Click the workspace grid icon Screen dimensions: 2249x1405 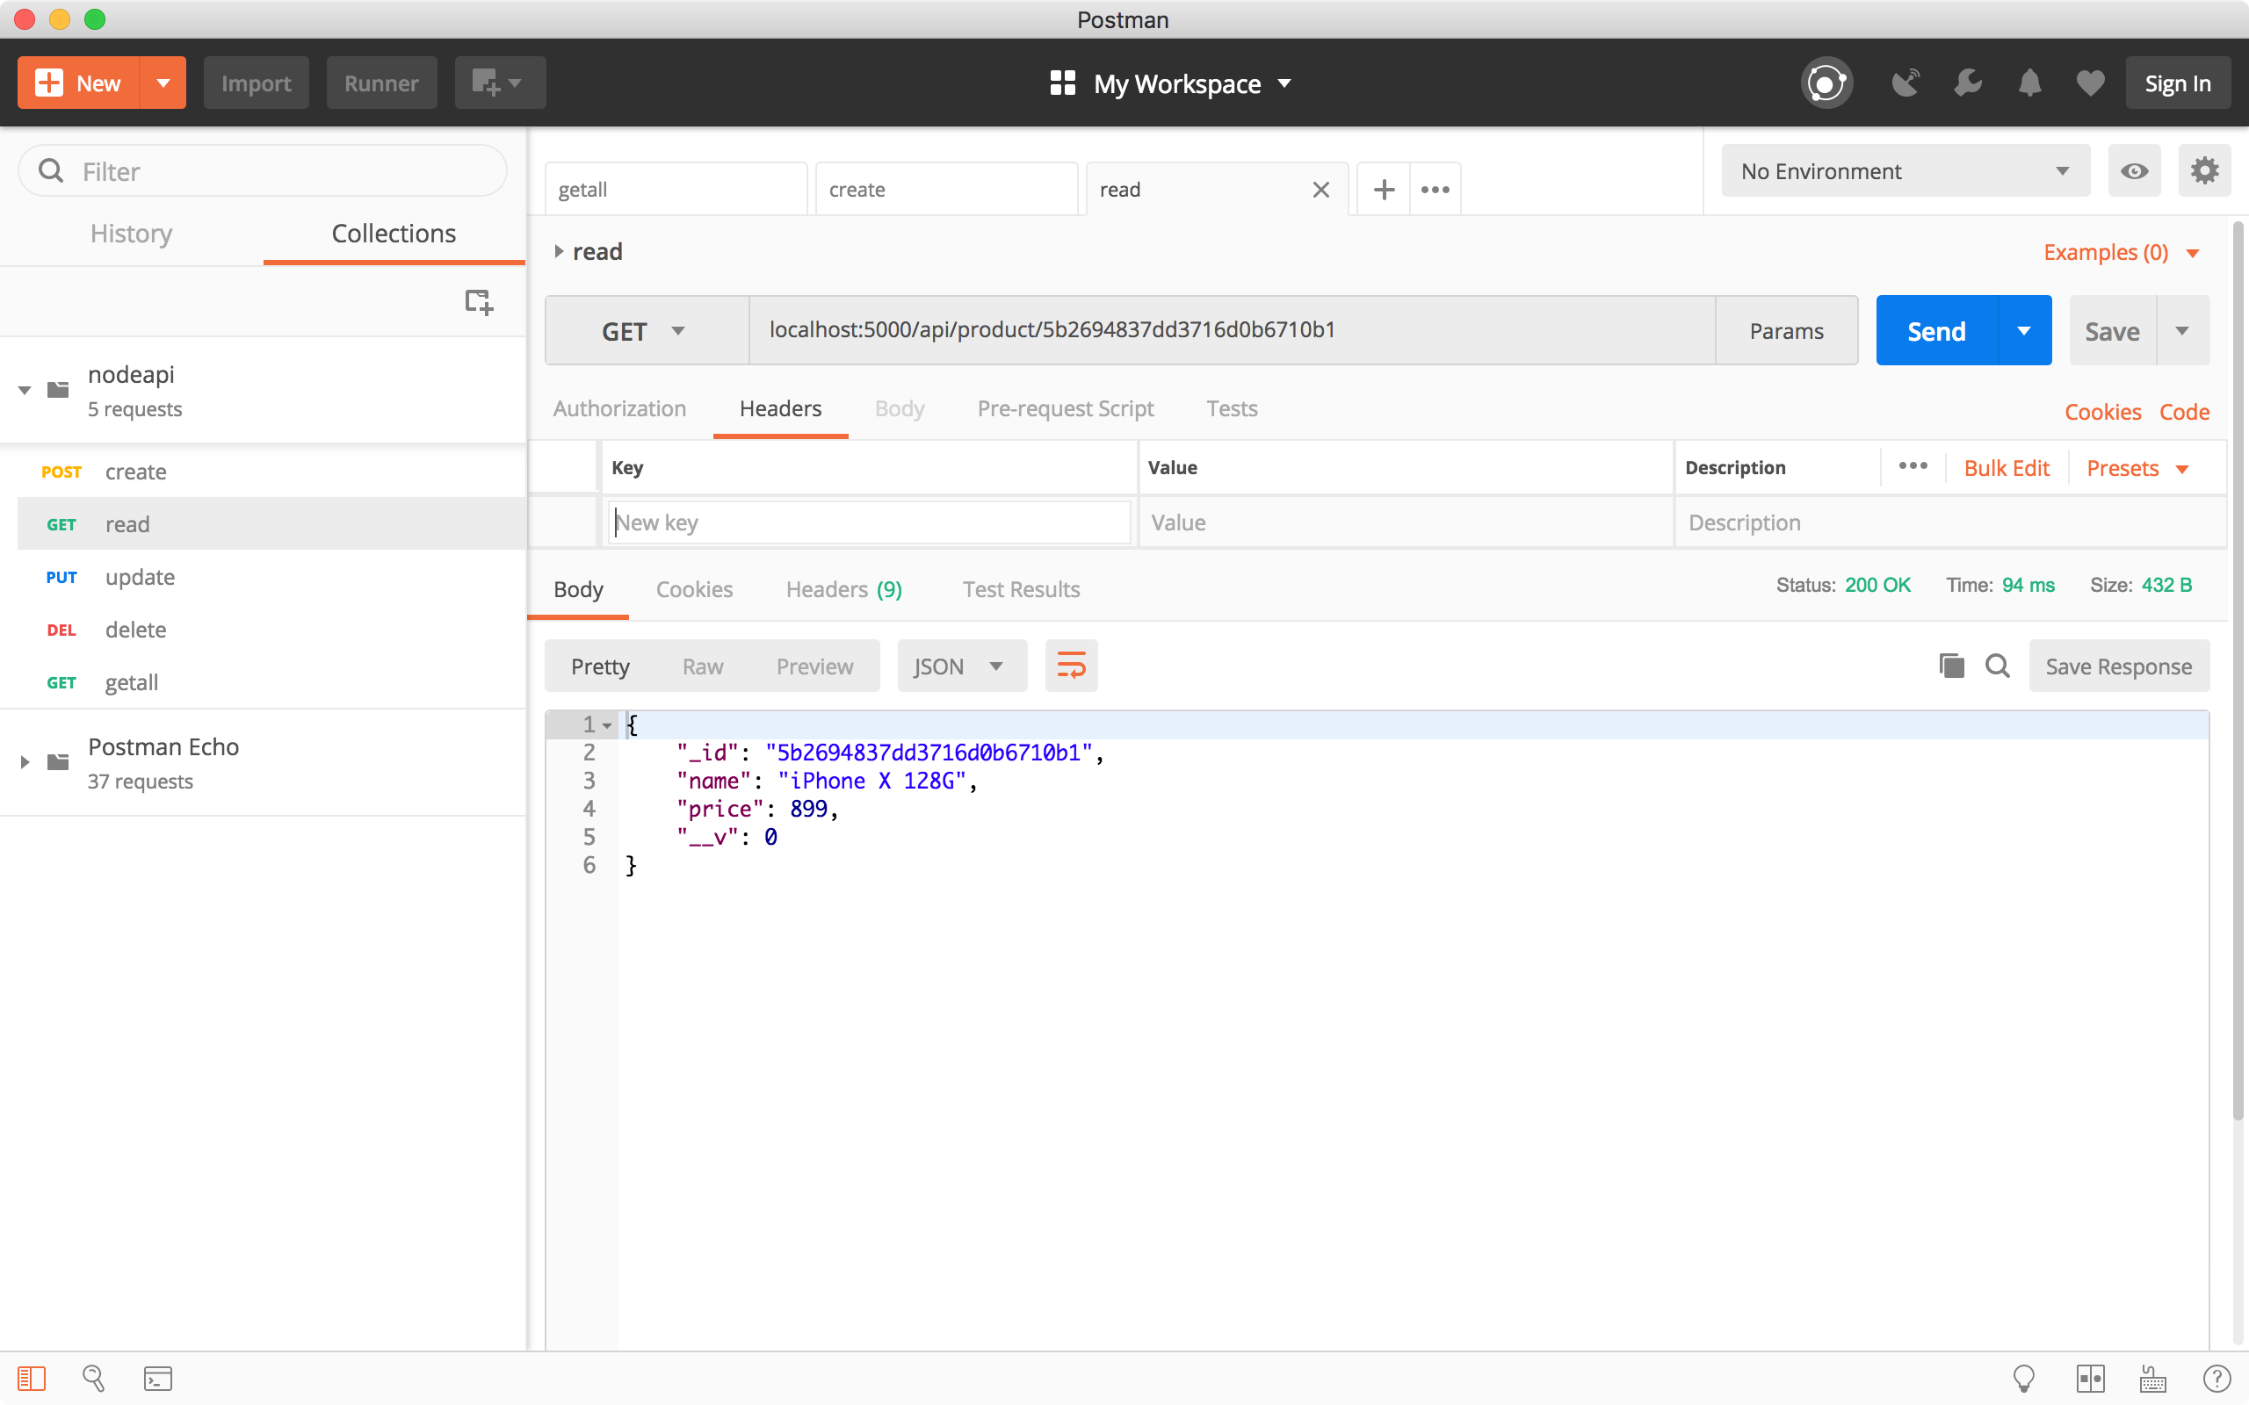[1062, 83]
